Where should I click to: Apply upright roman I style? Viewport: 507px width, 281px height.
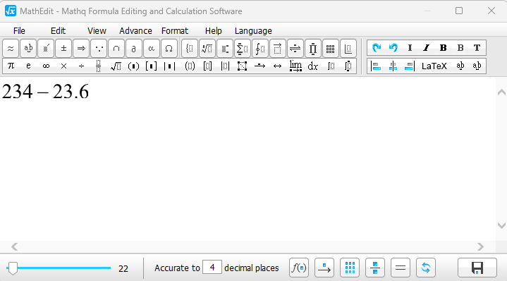[x=410, y=48]
